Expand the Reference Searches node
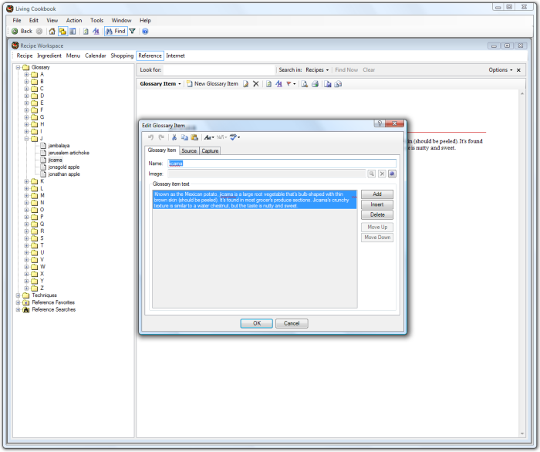The width and height of the screenshot is (540, 452). (18, 310)
